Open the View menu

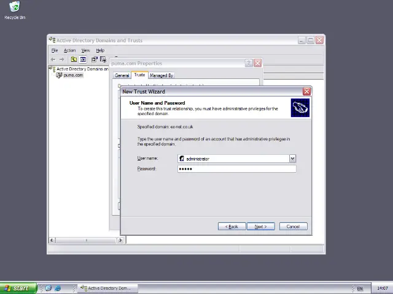click(x=85, y=50)
